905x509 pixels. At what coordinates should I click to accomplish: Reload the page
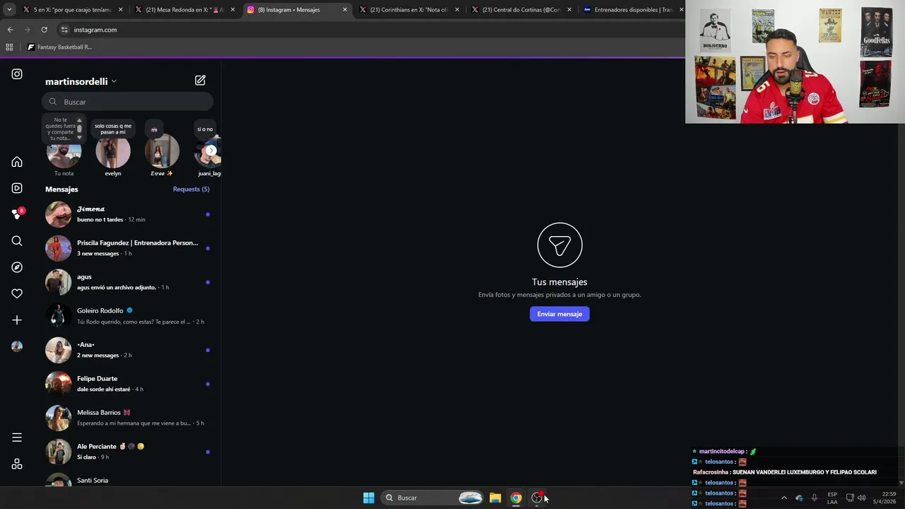coord(44,30)
